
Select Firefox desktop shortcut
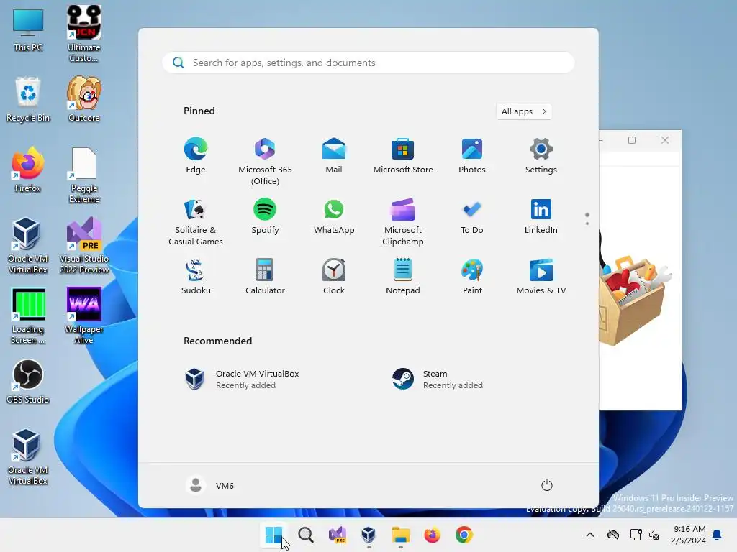pos(28,170)
